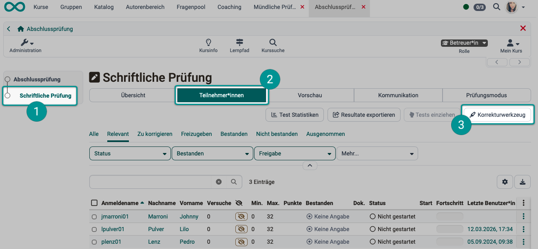Toggle visibility icon in Marroni row
Image resolution: width=538 pixels, height=249 pixels.
241,216
